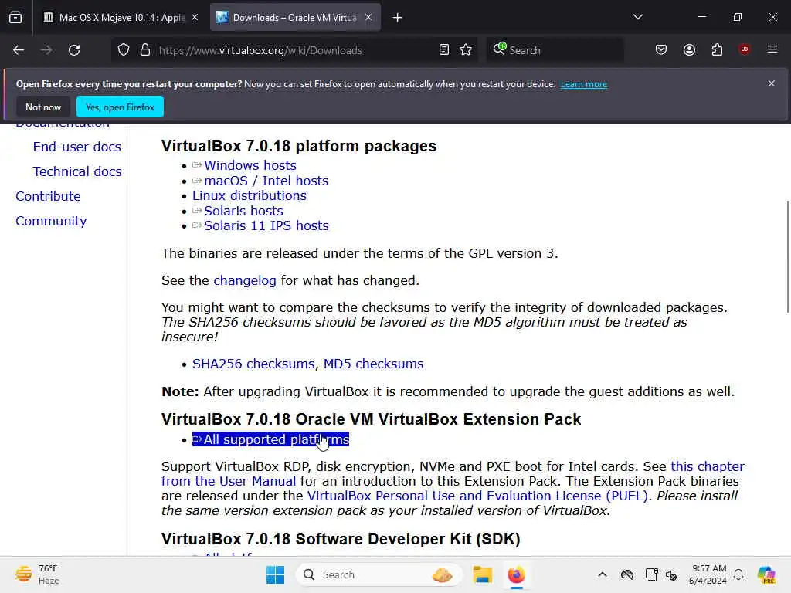Go back to the previous page
Viewport: 791px width, 593px height.
coord(19,50)
